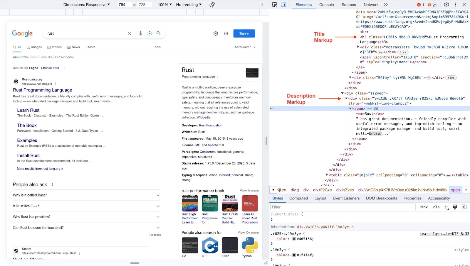Start voice search with microphone icon

pos(140,33)
